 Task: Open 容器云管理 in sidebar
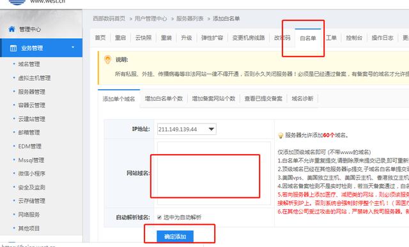[31, 105]
